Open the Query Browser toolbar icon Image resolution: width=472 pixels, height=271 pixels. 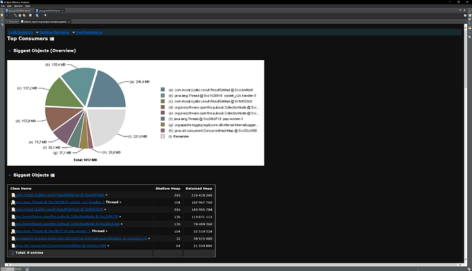click(x=37, y=15)
